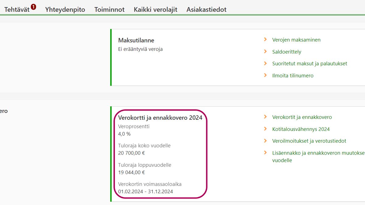Click the arrow before Suoritetut maksut ja palautukset
The width and height of the screenshot is (365, 205).
point(265,63)
